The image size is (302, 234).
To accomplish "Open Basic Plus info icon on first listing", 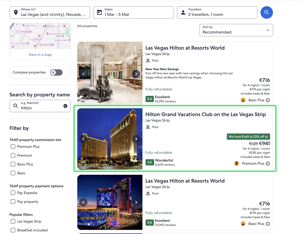I will (x=268, y=100).
